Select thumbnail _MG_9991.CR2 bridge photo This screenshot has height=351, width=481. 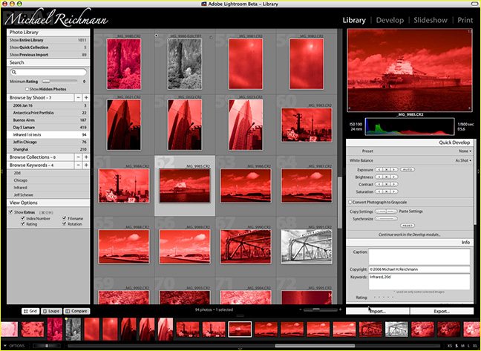307,247
